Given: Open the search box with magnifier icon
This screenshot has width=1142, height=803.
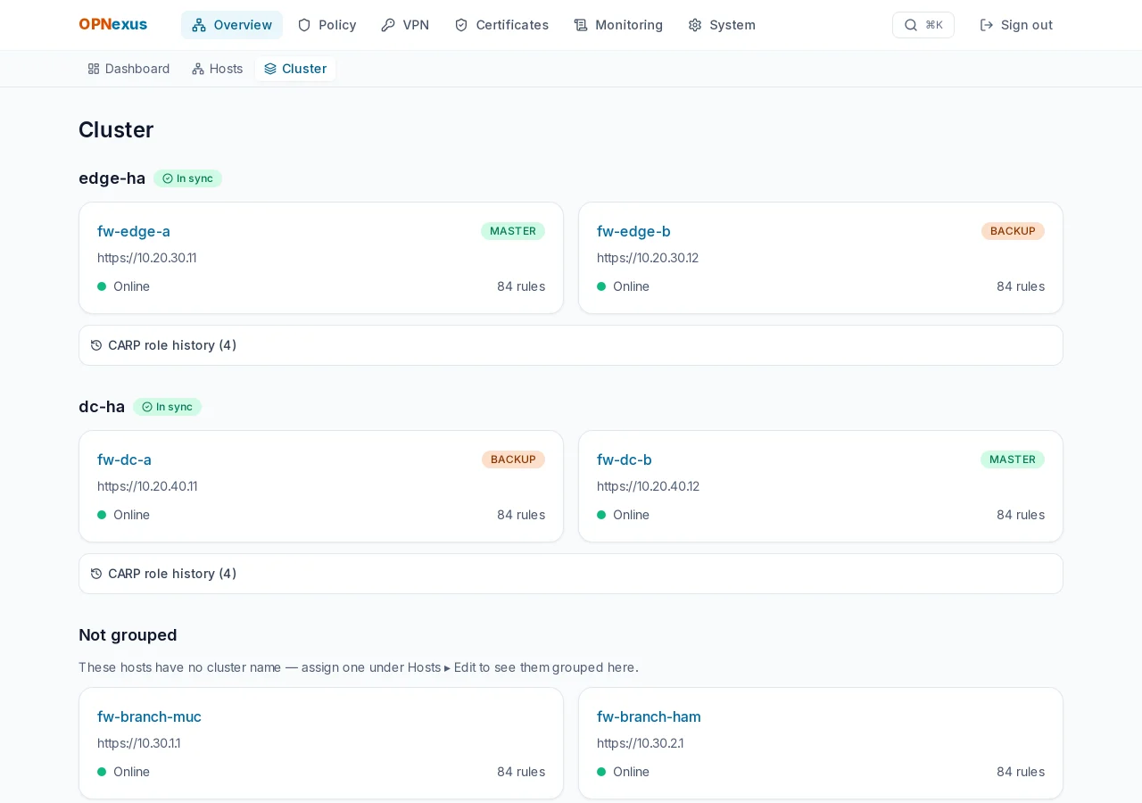Looking at the screenshot, I should (923, 25).
